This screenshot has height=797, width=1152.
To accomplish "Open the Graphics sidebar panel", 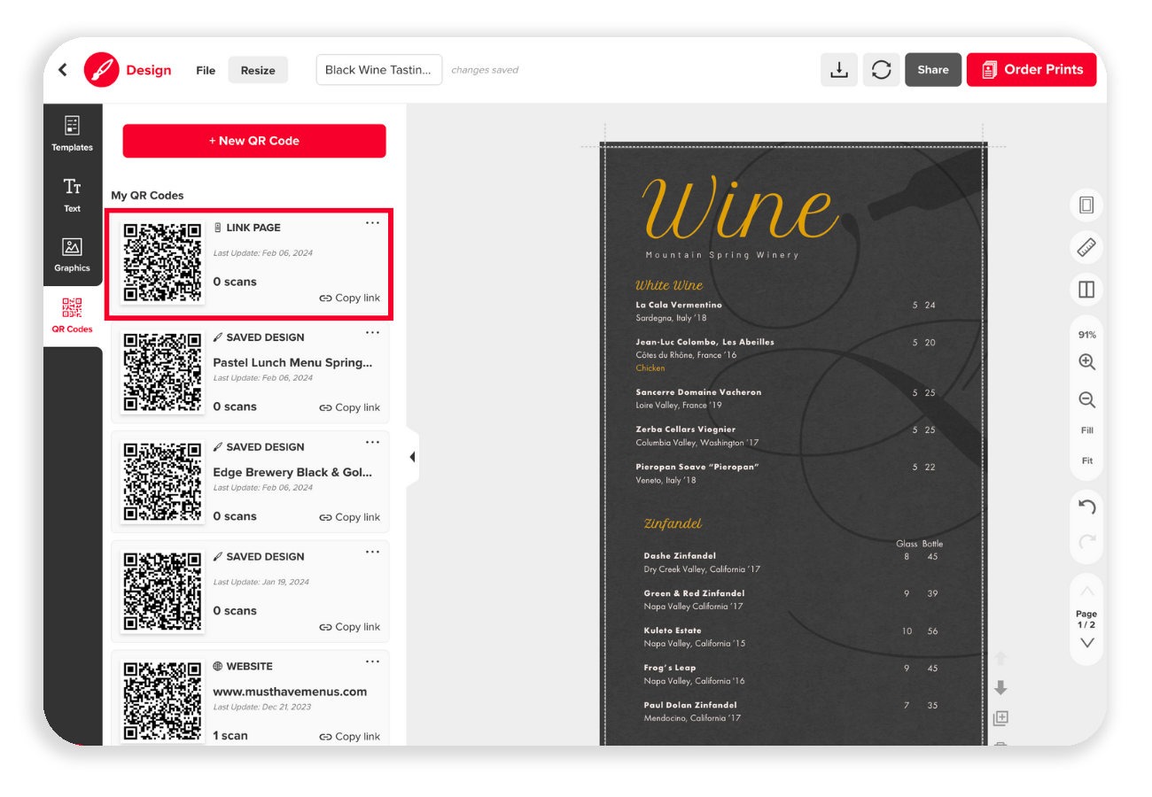I will 72,255.
